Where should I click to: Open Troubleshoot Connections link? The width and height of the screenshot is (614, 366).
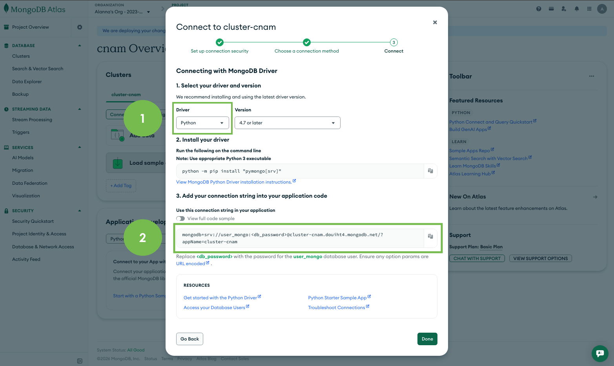(336, 308)
